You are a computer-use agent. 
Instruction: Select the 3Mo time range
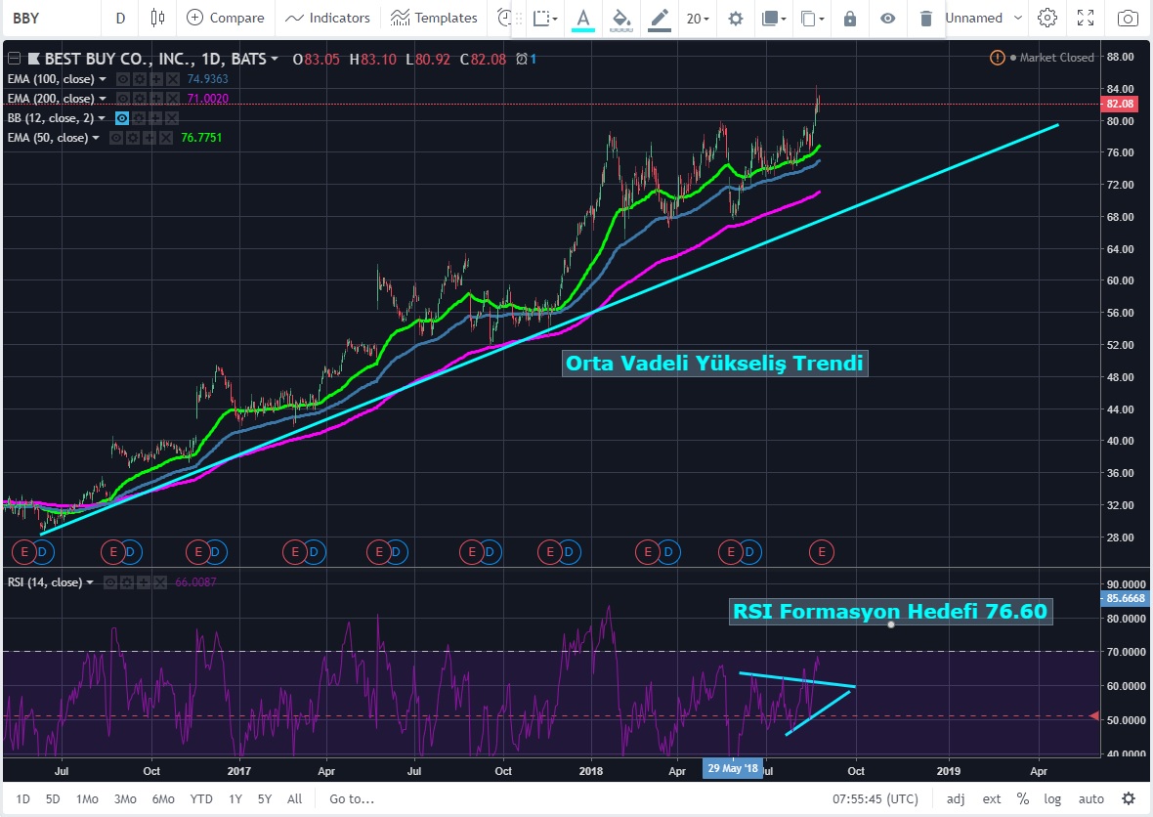pos(124,798)
